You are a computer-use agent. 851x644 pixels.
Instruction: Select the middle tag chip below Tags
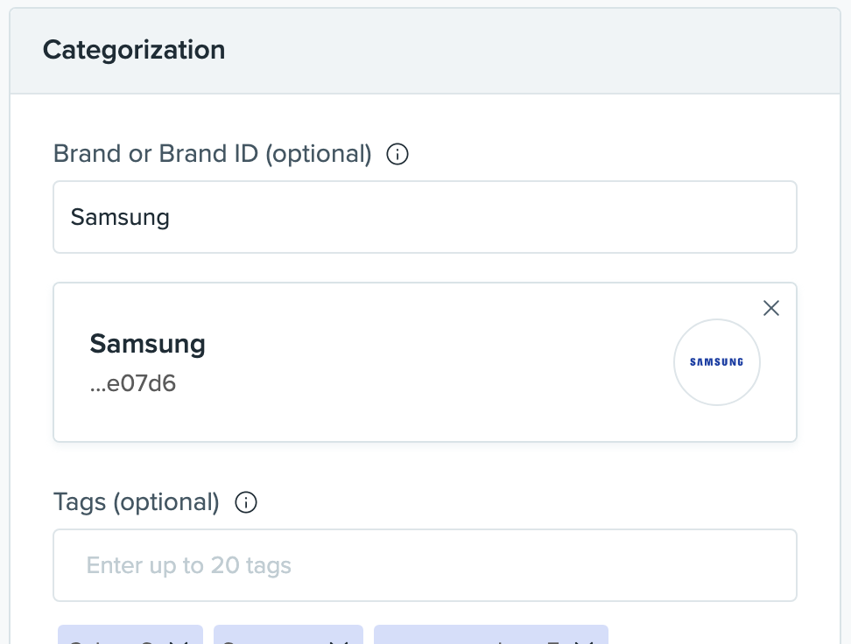pyautogui.click(x=288, y=634)
